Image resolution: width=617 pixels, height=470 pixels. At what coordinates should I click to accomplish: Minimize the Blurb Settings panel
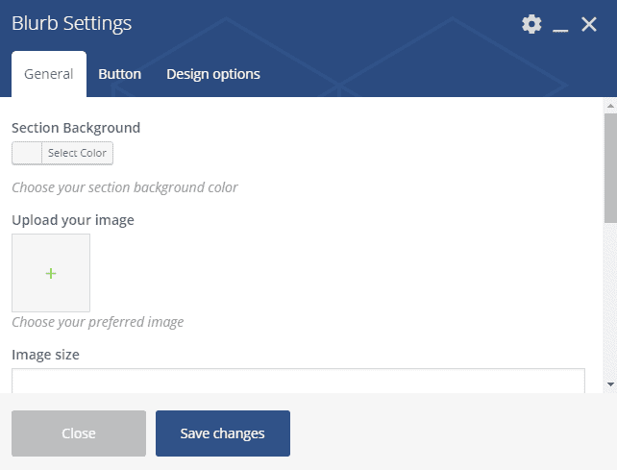tap(561, 26)
